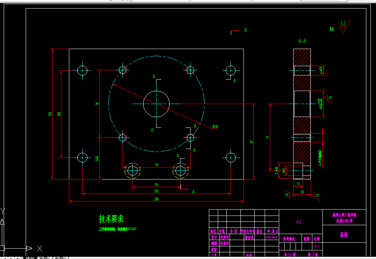Select material text 45 in title block
Image resolution: width=376 pixels, height=259 pixels.
click(299, 222)
